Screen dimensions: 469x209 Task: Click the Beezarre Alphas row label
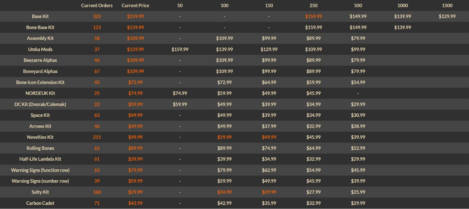(40, 60)
